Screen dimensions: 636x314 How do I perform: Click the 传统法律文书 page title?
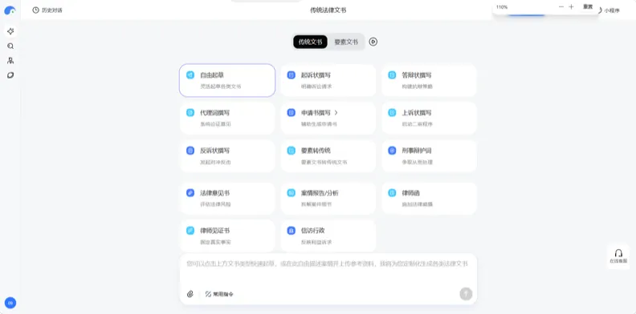click(x=328, y=10)
